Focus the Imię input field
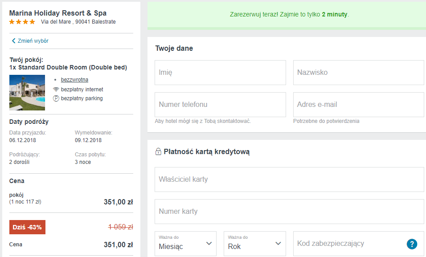Viewport: 426px width, 257px height. [x=220, y=73]
